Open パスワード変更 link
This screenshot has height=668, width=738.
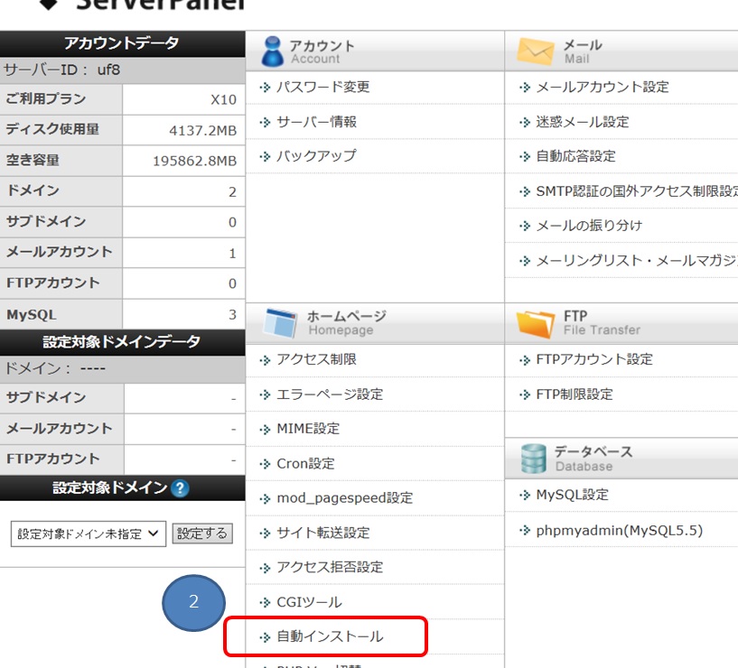pos(322,87)
